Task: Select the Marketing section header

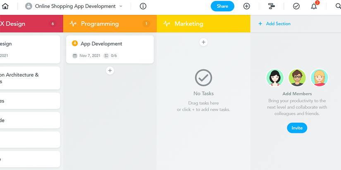Action: coord(203,23)
